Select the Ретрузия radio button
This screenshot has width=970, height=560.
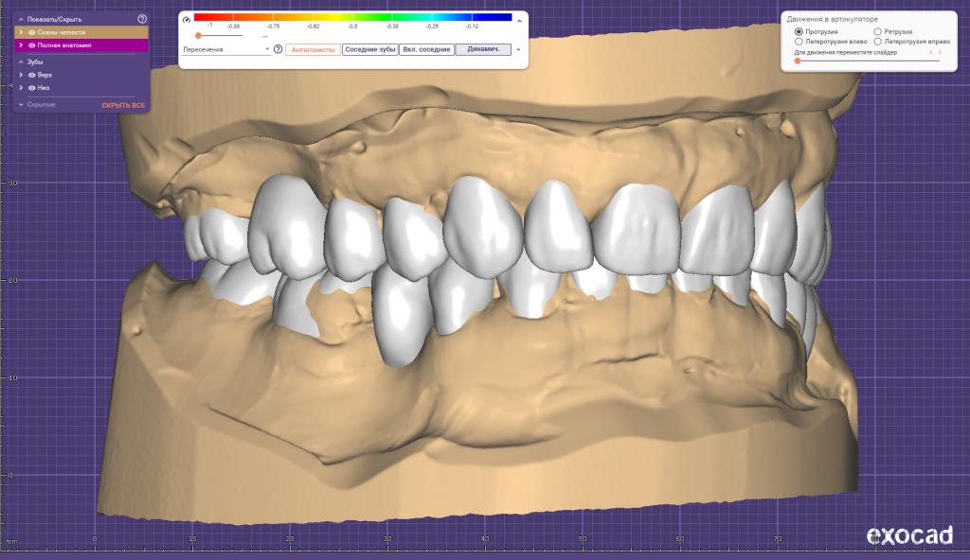(877, 32)
